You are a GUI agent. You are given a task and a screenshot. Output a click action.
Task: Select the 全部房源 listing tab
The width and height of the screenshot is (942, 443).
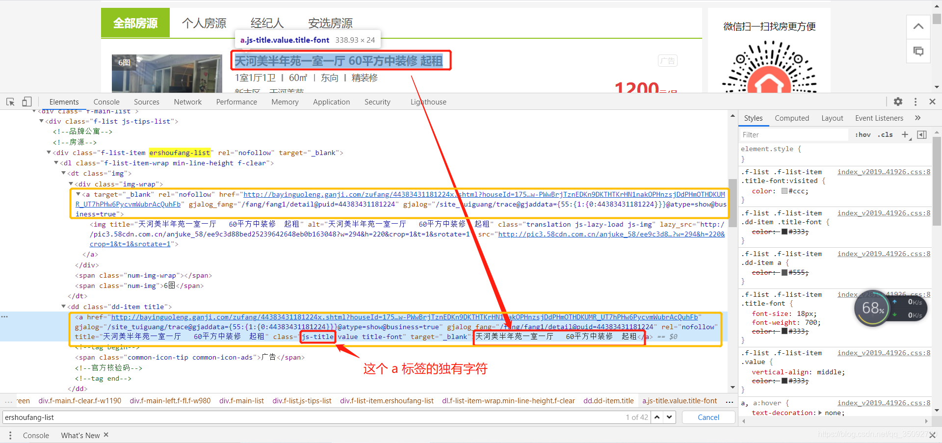coord(135,23)
